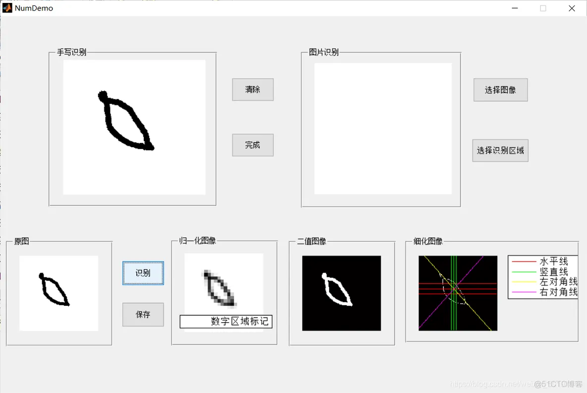Select the 细化图像 thinned image plot
This screenshot has width=587, height=393.
458,293
